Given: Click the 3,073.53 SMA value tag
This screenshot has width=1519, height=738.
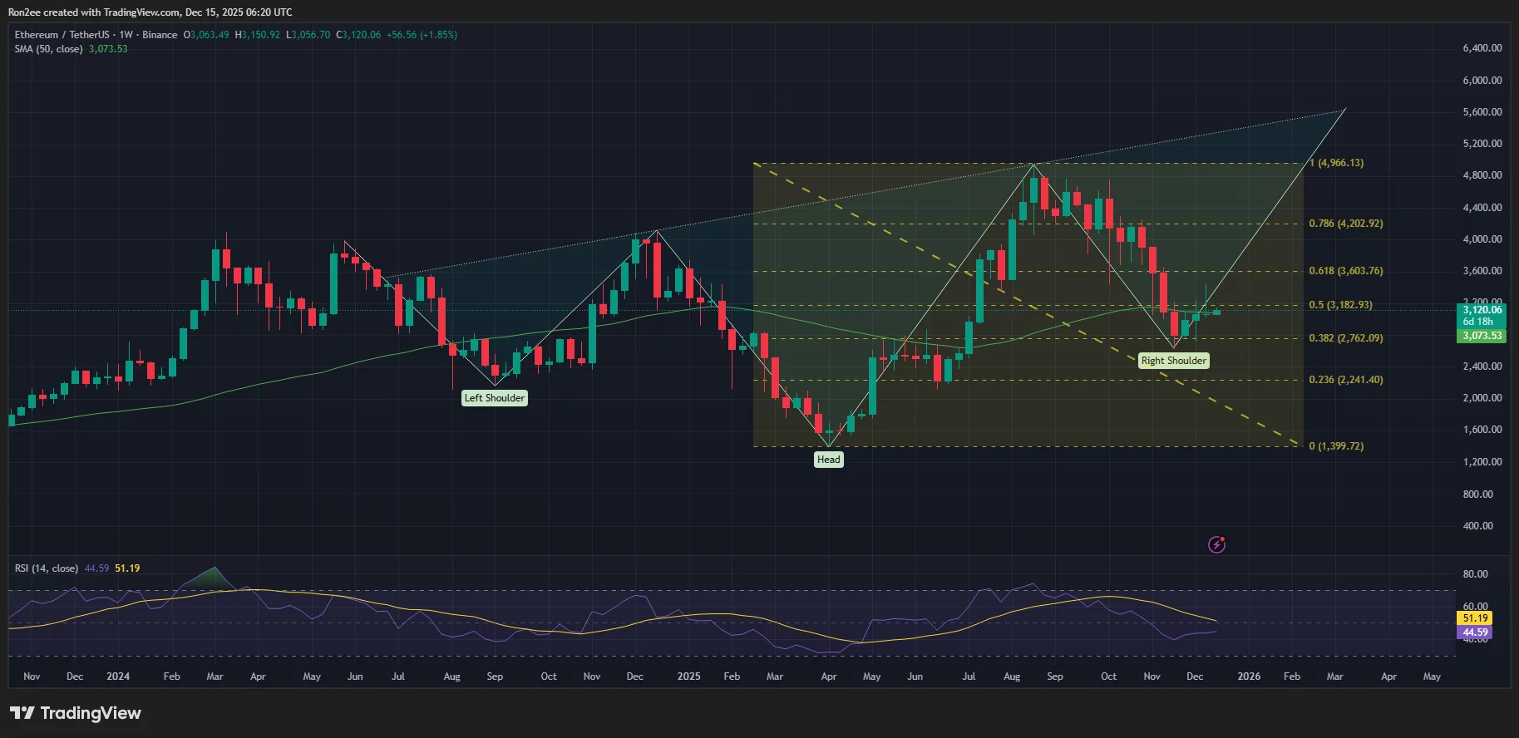Looking at the screenshot, I should tap(1482, 336).
